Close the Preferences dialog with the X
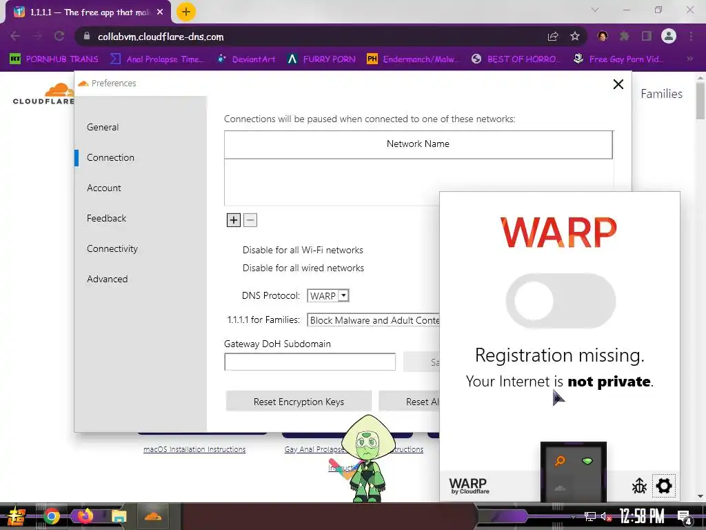The width and height of the screenshot is (706, 530). (x=618, y=84)
